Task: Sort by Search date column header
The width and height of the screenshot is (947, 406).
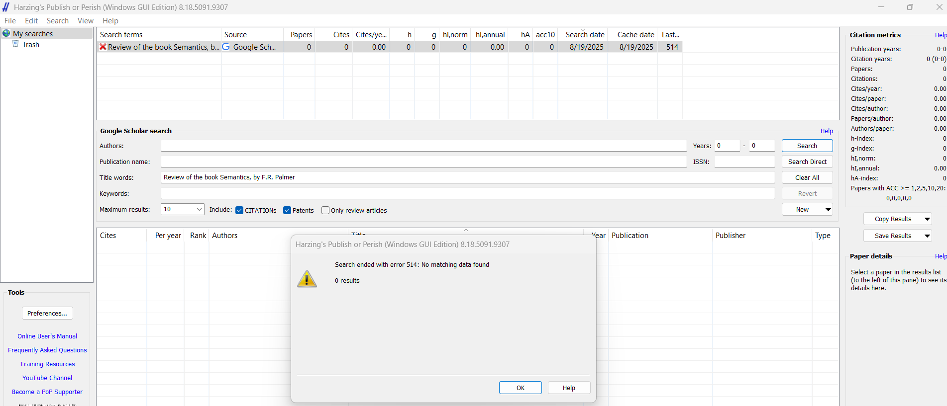Action: click(x=583, y=34)
